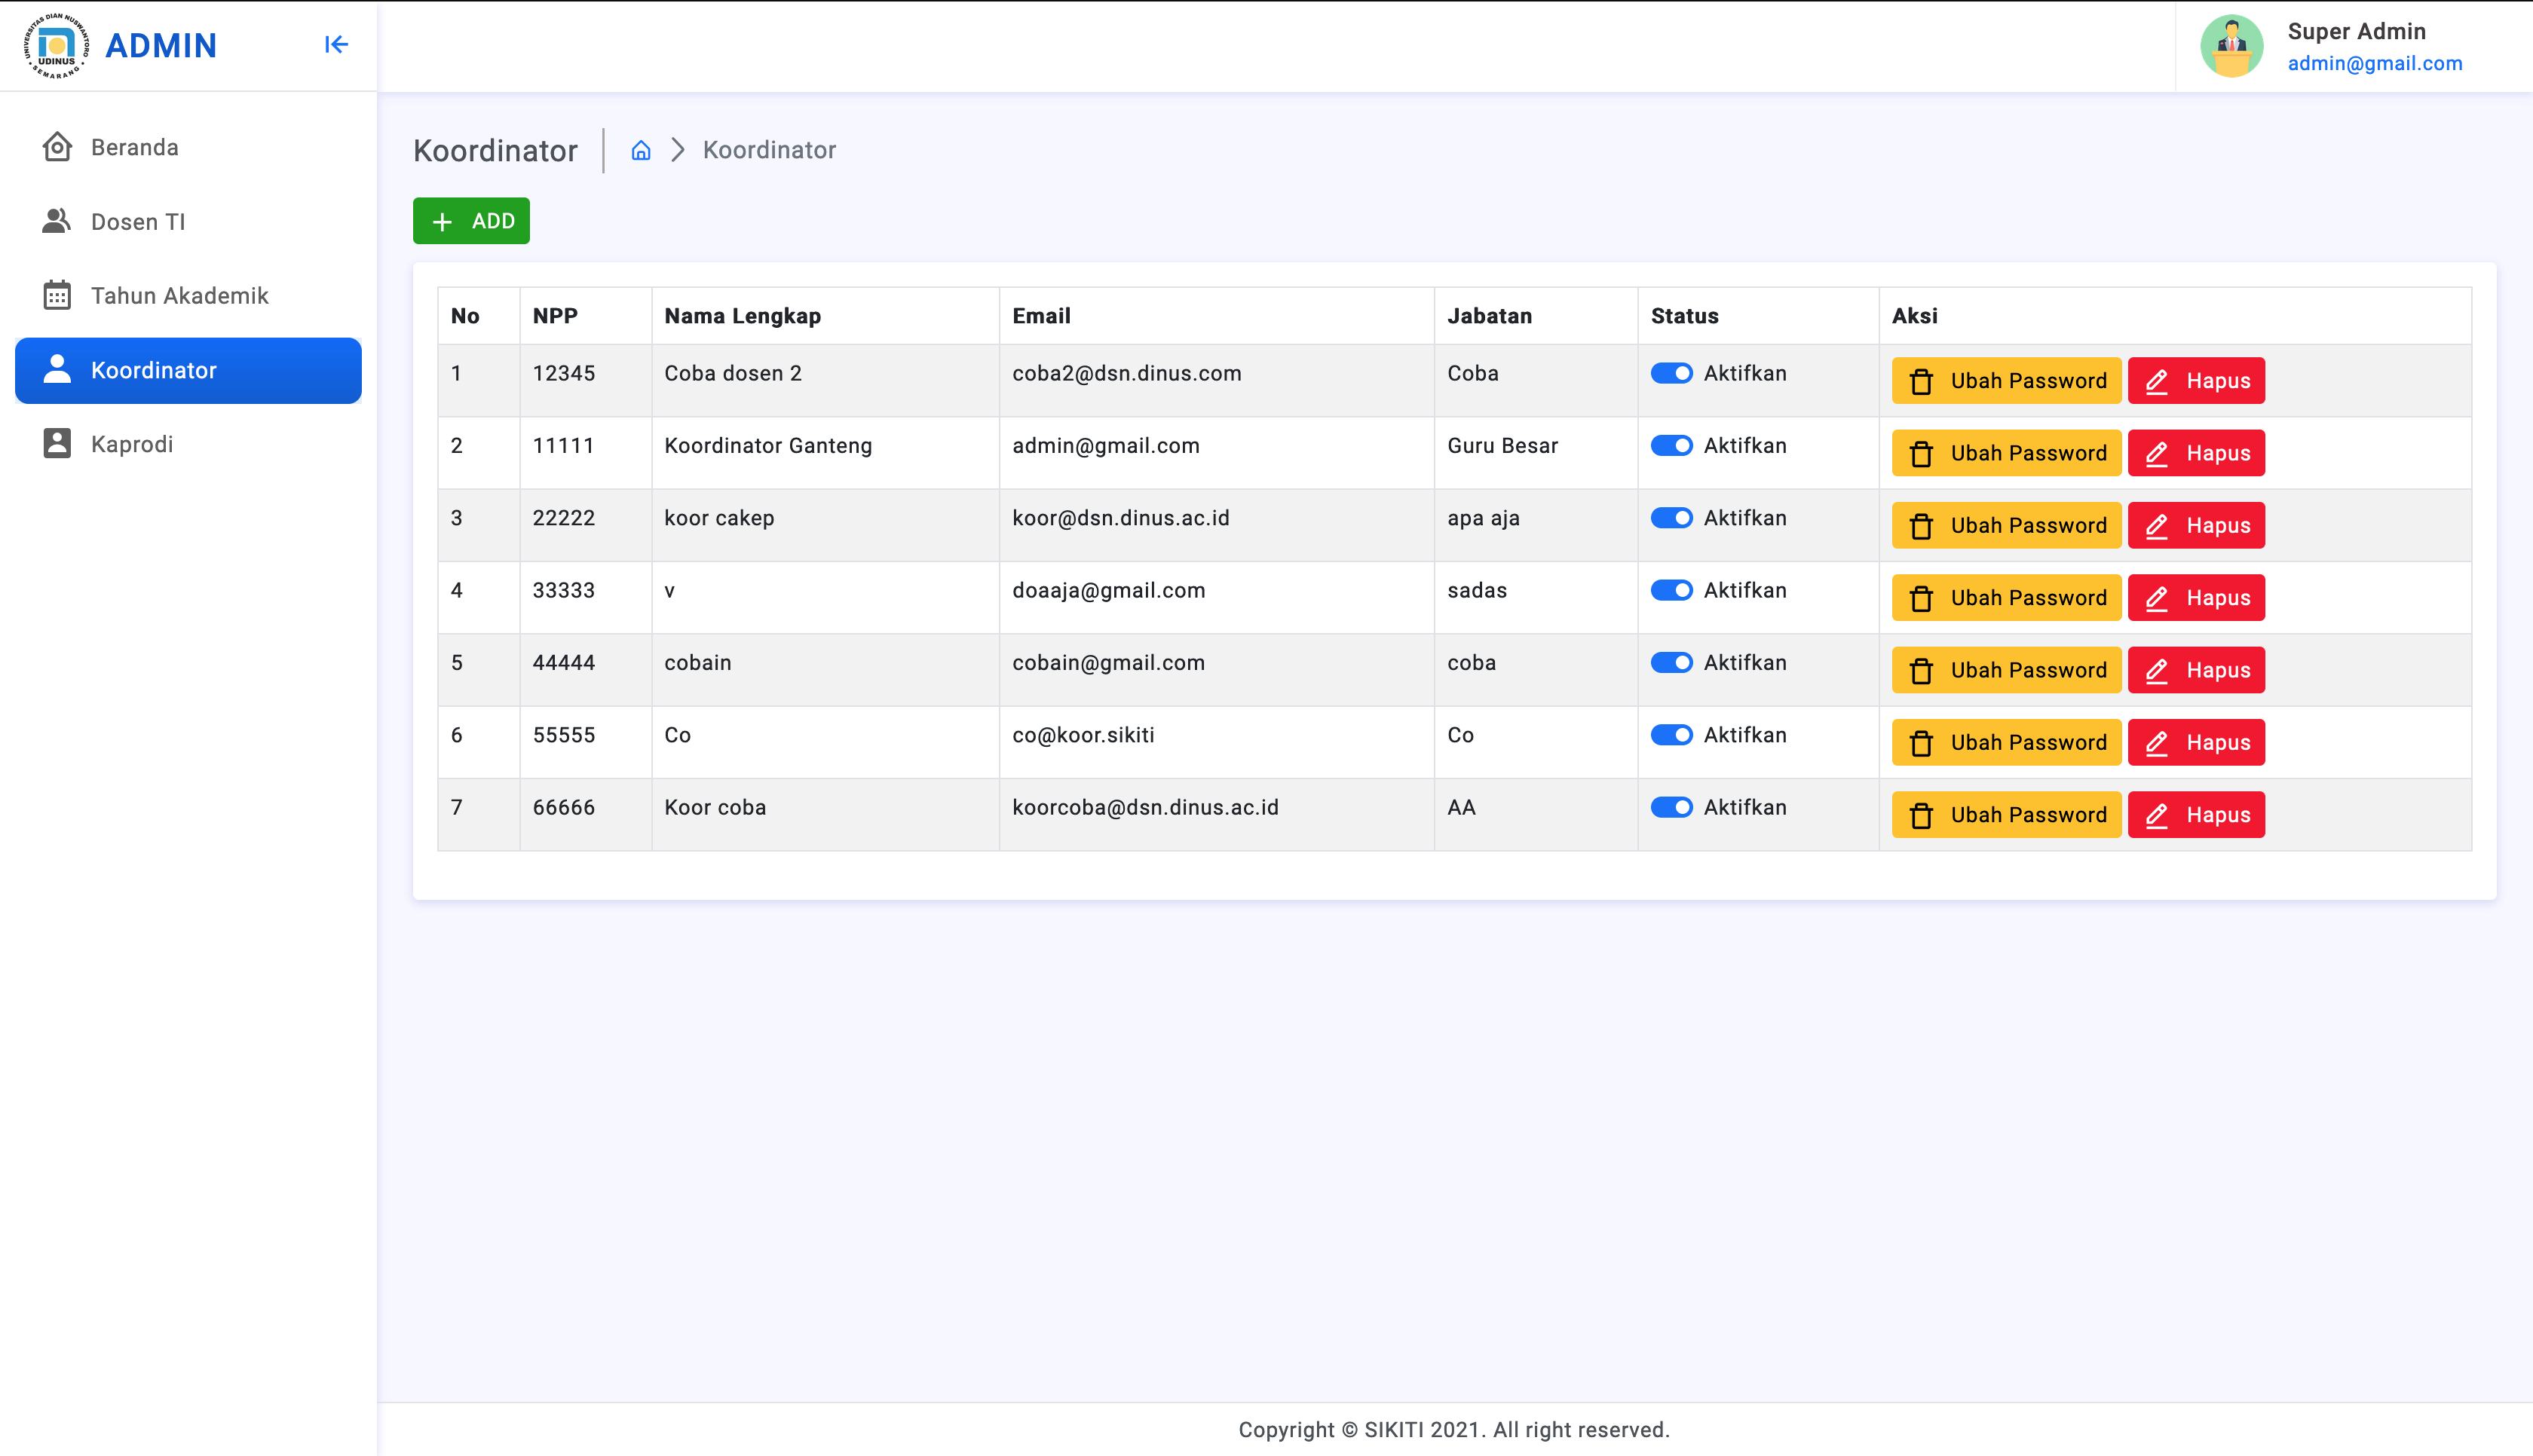The height and width of the screenshot is (1456, 2533).
Task: Click trash icon in koor cakep row
Action: pos(1921,526)
